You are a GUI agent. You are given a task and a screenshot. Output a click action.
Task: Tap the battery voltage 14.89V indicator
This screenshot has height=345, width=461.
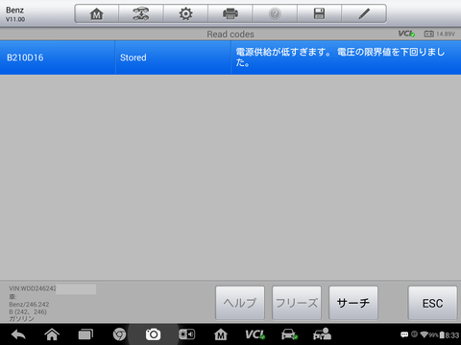(439, 34)
